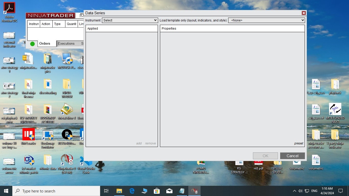Screen dimensions: 349x196
Task: Select the icf market rithmic patch icon
Action: tap(29, 164)
